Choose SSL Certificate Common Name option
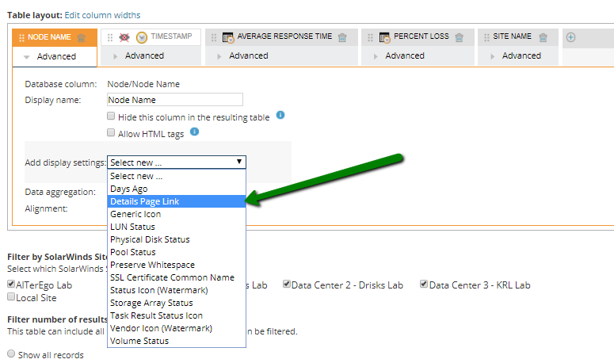This screenshot has width=614, height=363. click(x=177, y=277)
